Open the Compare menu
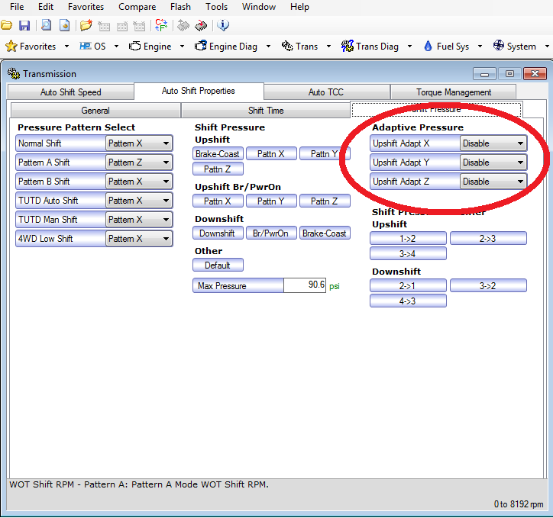 137,7
